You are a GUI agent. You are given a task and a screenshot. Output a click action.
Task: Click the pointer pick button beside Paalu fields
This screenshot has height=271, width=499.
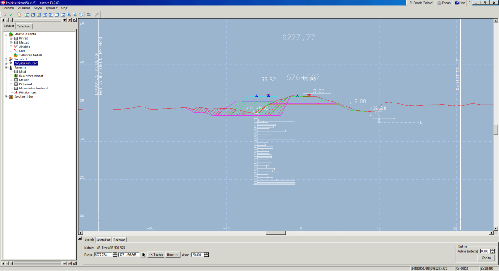click(143, 255)
